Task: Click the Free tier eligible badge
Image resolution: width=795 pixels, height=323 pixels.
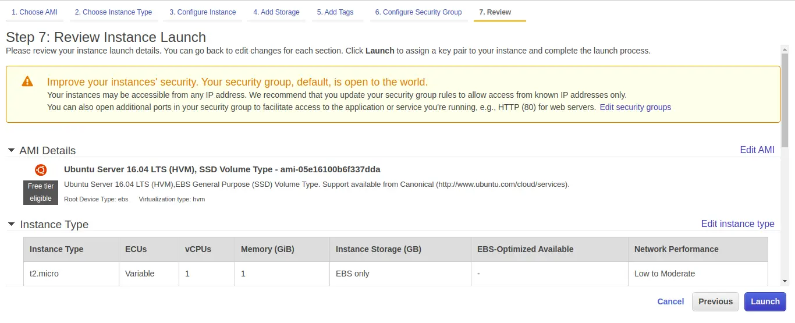Action: [x=41, y=192]
